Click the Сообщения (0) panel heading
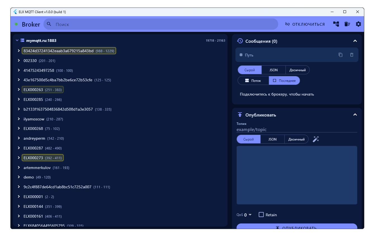The image size is (371, 238). [261, 41]
